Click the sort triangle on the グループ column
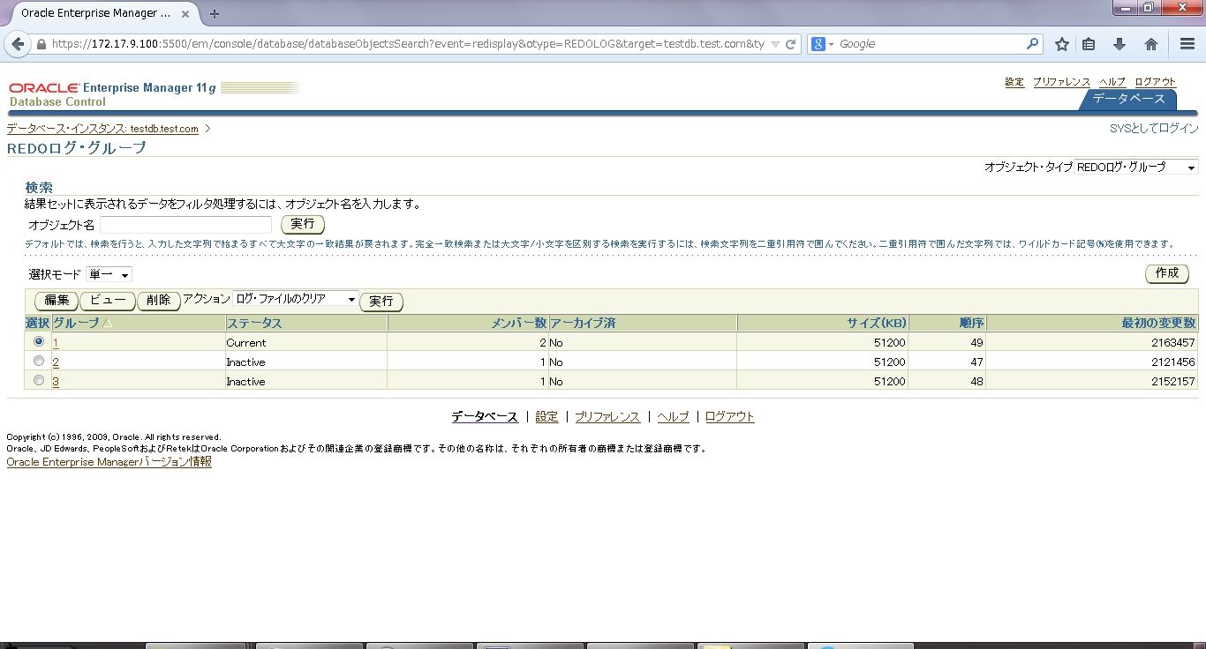 [x=108, y=324]
